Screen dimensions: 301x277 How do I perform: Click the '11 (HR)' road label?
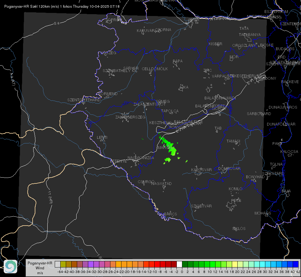[50, 197]
